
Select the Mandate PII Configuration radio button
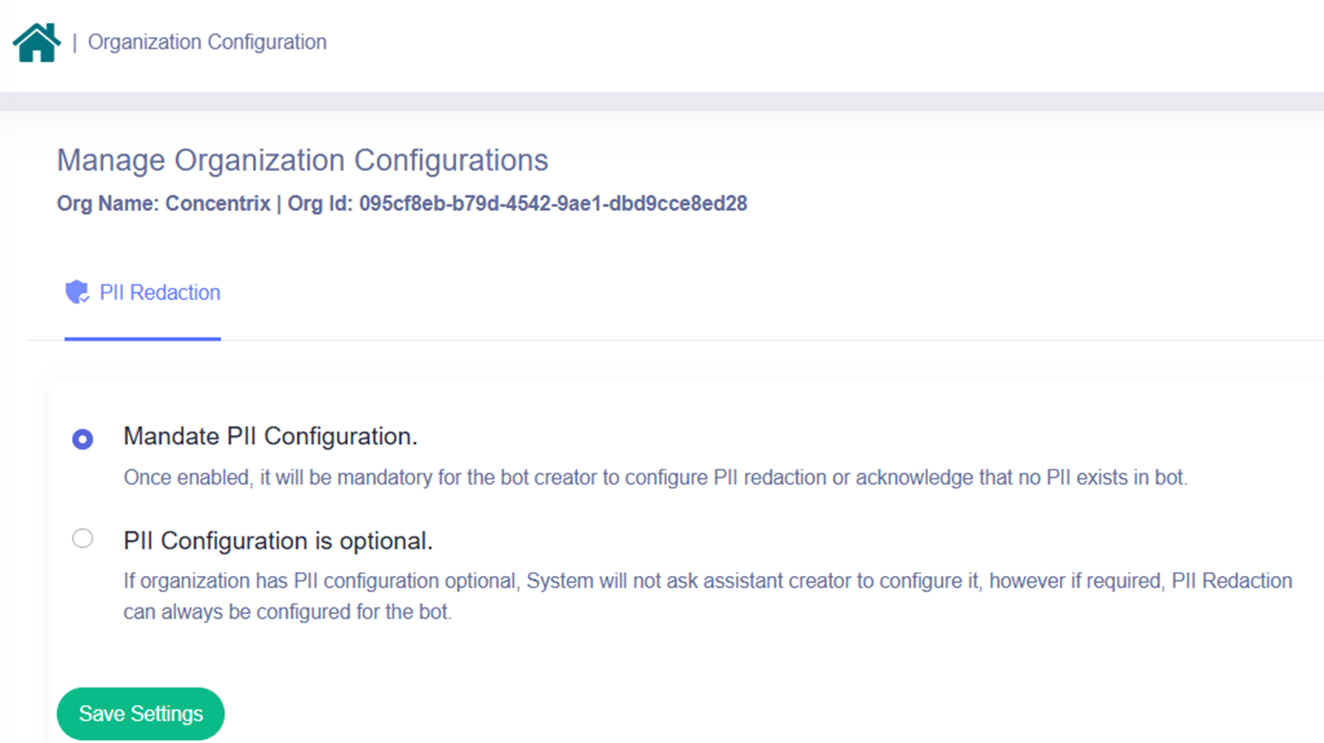pos(83,439)
